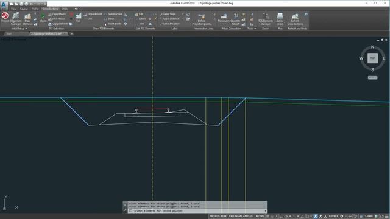390x219 pixels.
Task: Toggle the MODEL space button in status bar
Action: pyautogui.click(x=260, y=217)
